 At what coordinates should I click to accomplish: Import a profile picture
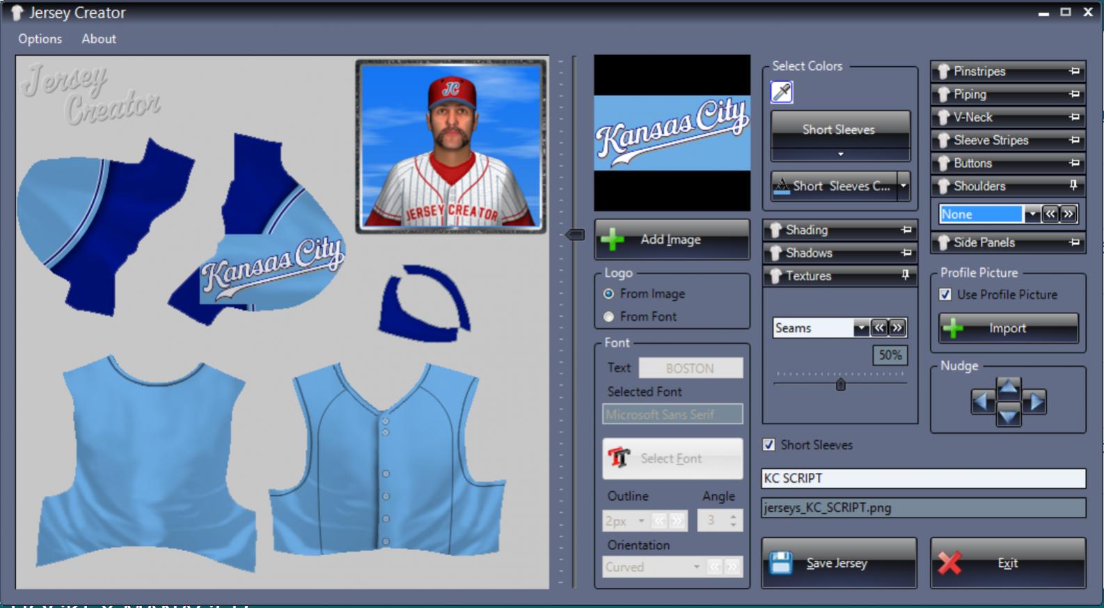(x=1009, y=328)
